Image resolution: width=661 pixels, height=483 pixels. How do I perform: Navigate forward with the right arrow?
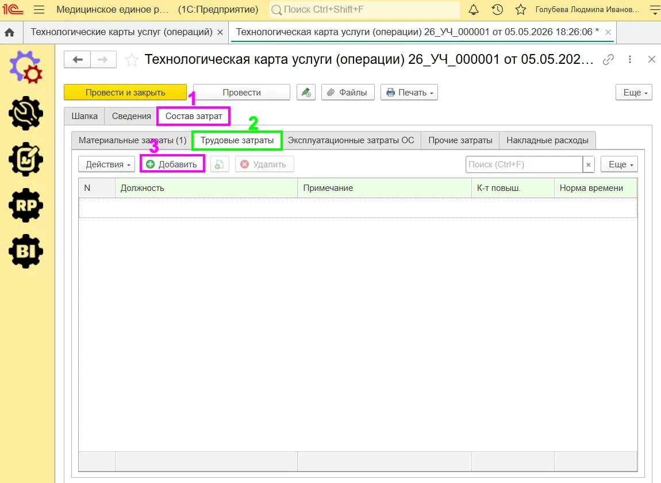103,59
